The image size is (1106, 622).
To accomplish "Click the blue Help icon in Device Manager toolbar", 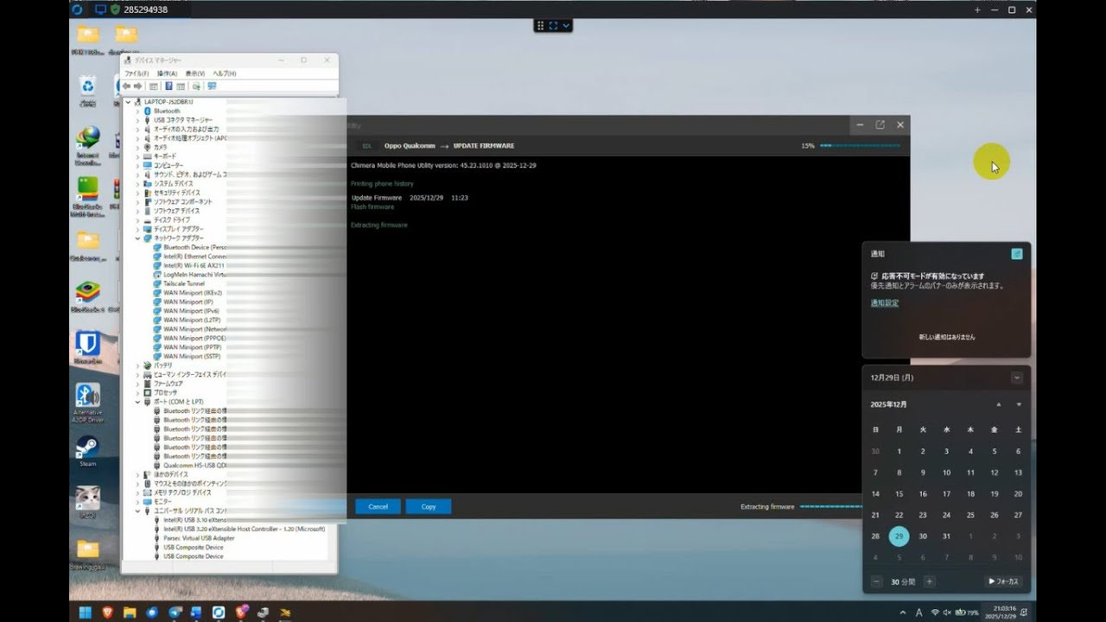I will [168, 86].
